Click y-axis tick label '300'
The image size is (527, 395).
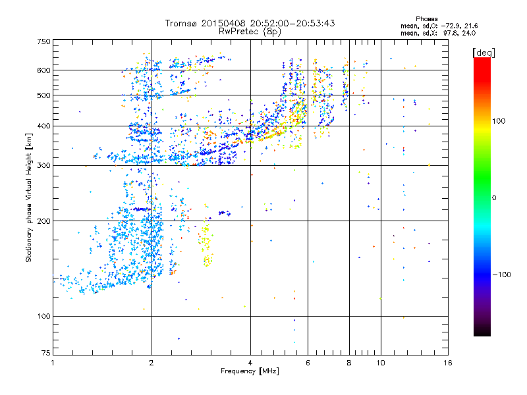coord(44,166)
